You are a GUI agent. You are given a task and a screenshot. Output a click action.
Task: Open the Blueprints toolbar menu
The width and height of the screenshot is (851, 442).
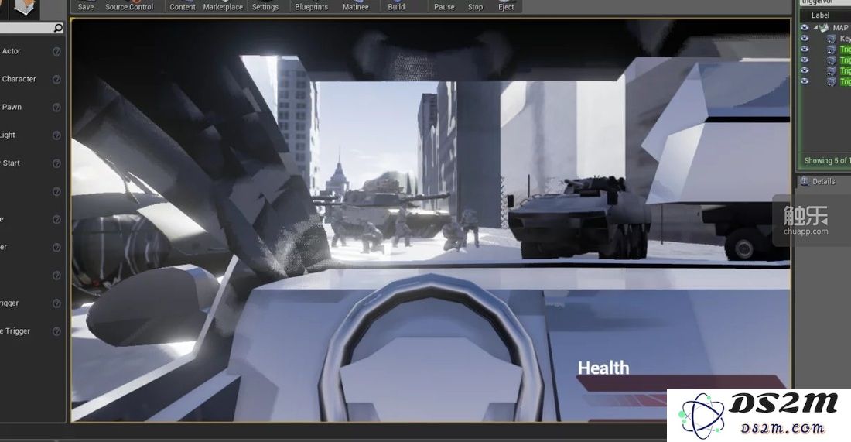[x=312, y=6]
